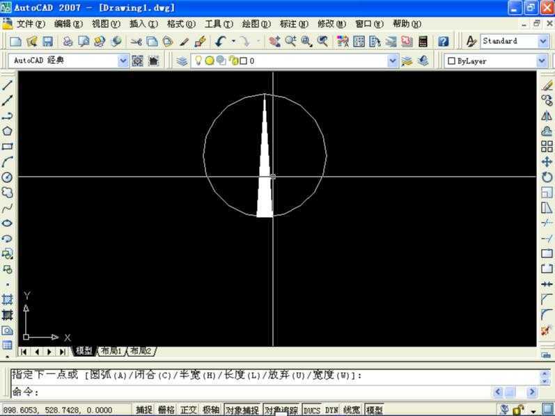Toggle the DUCS status button
Screen dimensions: 555x416
(x=312, y=410)
